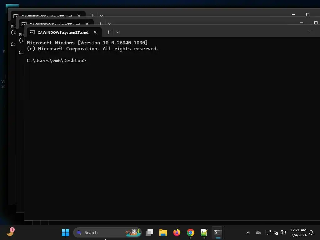Click the C:\Users\vm6\Desktop> prompt line

[x=57, y=61]
